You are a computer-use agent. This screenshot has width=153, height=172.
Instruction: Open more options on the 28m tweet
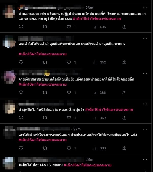[x=145, y=160]
